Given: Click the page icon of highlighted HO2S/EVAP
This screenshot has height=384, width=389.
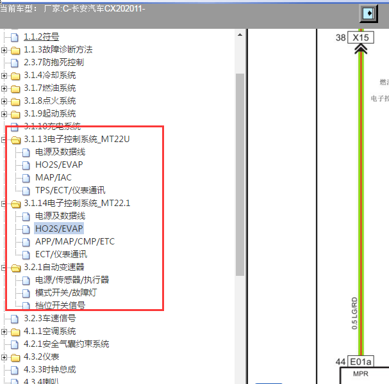Looking at the screenshot, I should [x=26, y=229].
